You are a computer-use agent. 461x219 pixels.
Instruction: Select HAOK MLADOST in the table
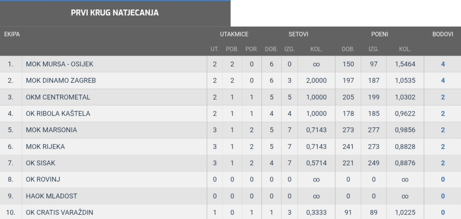pos(46,196)
